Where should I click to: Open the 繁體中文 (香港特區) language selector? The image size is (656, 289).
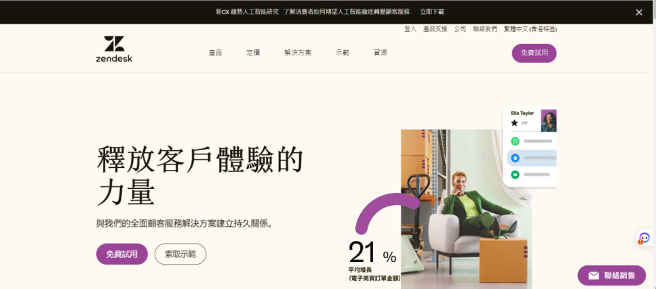coord(530,29)
